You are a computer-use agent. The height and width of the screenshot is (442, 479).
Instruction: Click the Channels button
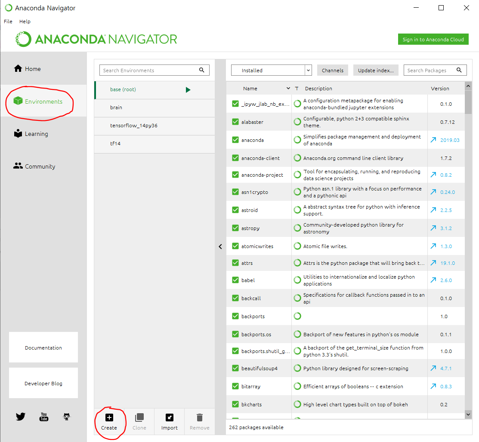pyautogui.click(x=332, y=70)
